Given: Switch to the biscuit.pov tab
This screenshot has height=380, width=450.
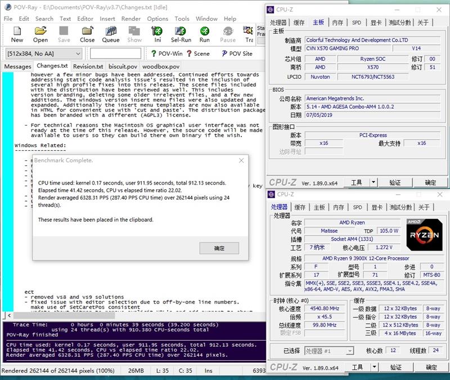Looking at the screenshot, I should pyautogui.click(x=122, y=66).
